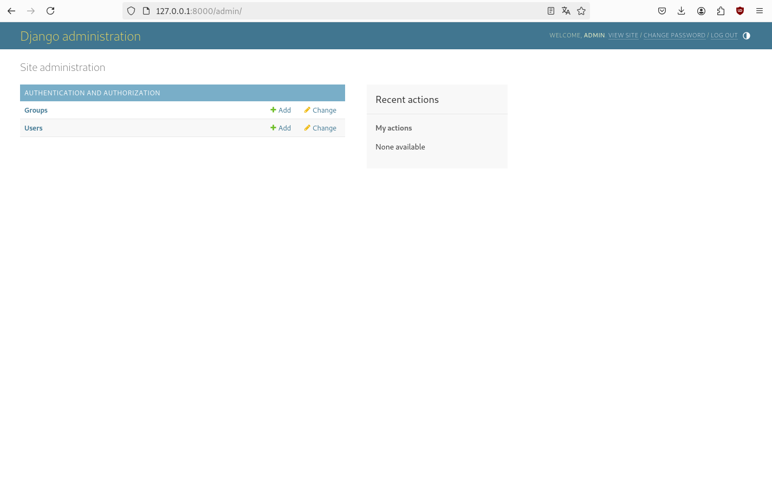Click the My actions subheading
772x481 pixels.
(394, 128)
